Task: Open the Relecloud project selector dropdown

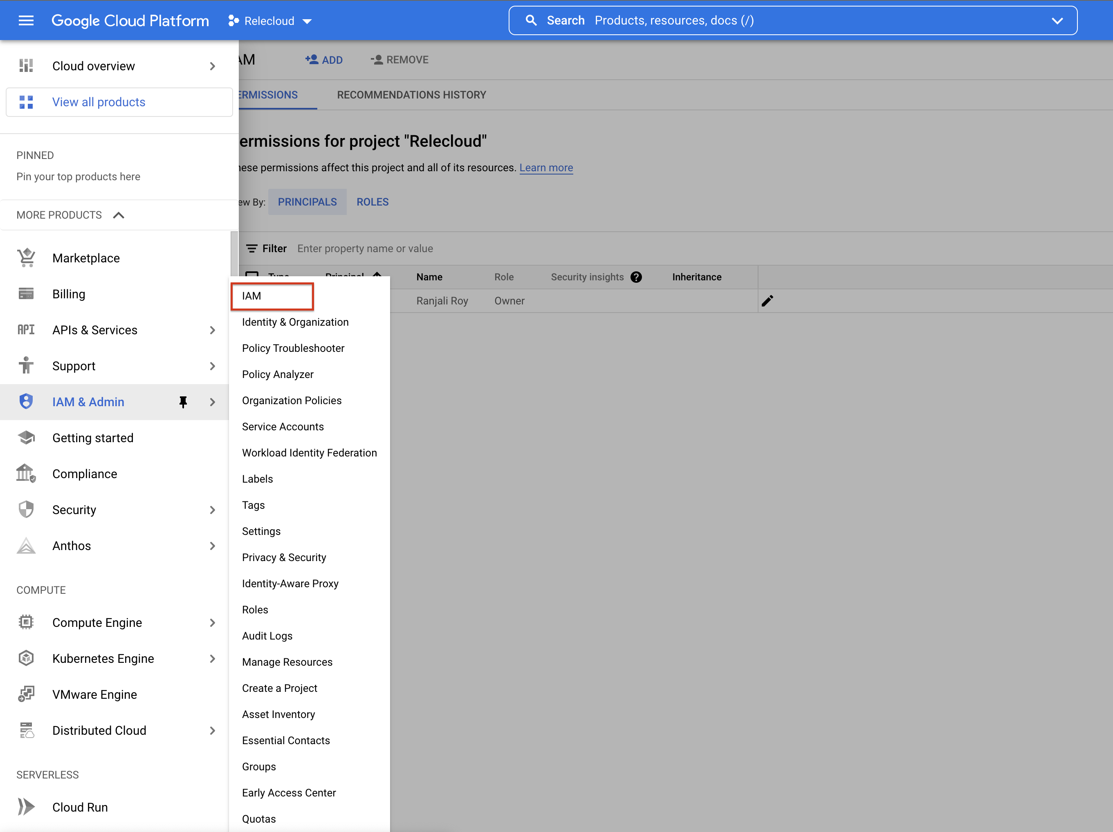Action: coord(270,20)
